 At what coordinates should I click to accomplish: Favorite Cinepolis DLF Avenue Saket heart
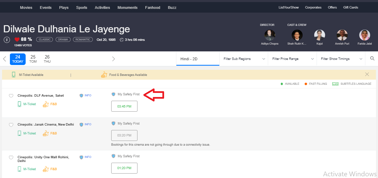point(11,96)
